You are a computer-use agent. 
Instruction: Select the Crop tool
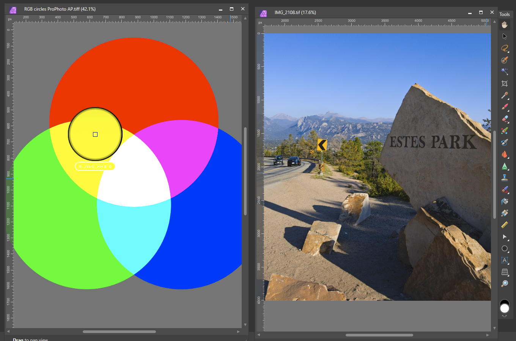point(505,84)
